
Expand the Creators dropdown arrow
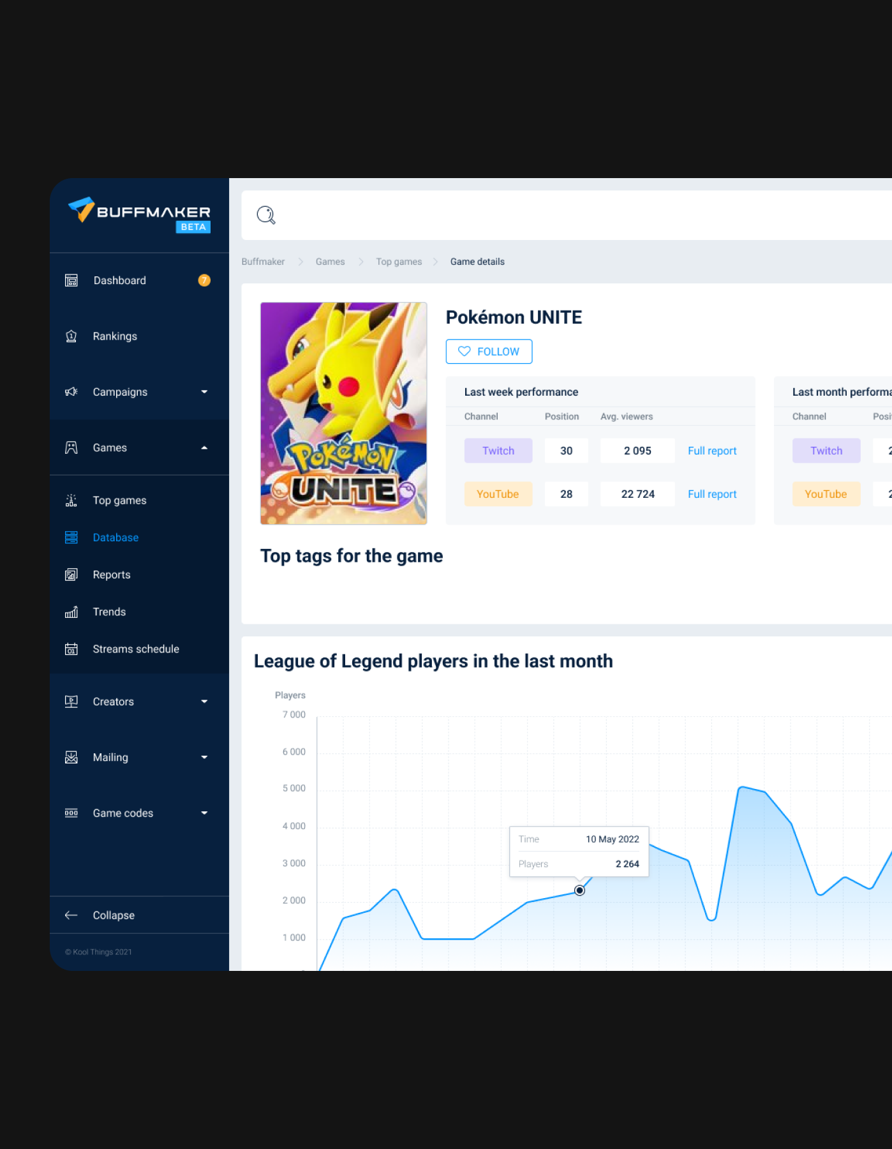point(204,702)
